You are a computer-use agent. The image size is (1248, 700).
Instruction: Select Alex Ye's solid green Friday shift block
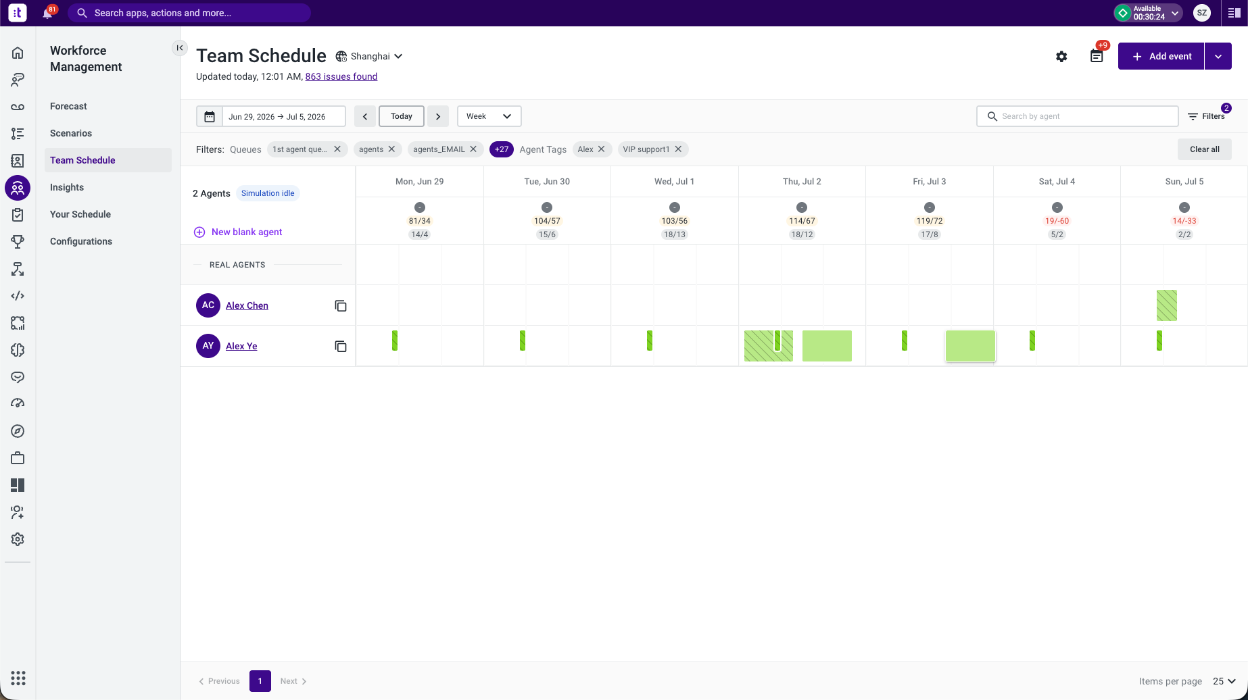(970, 346)
